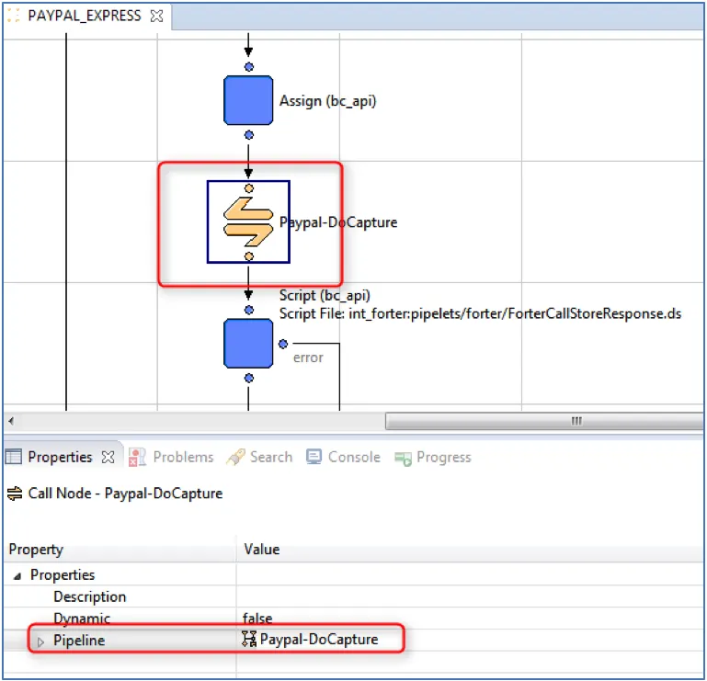Click the horizontal scrollbar thumb

(x=544, y=421)
